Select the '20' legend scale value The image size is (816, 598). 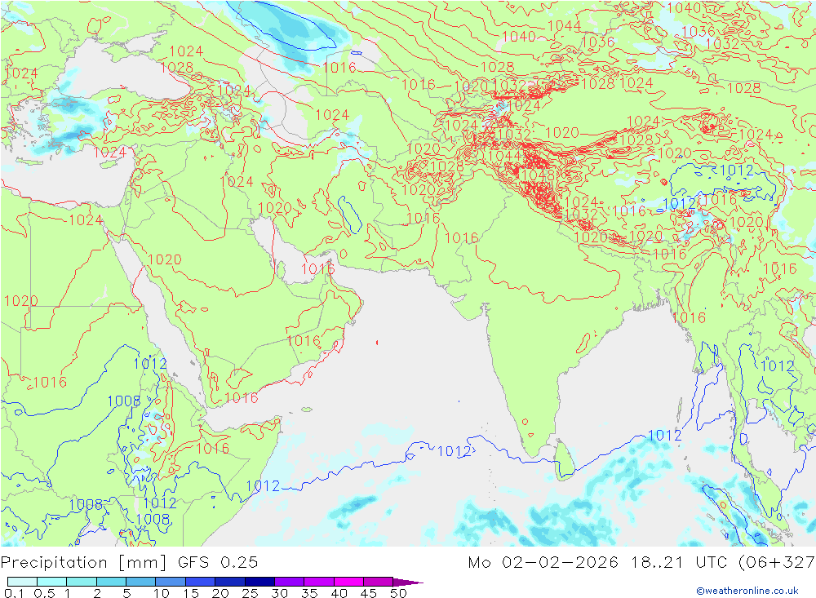point(220,593)
